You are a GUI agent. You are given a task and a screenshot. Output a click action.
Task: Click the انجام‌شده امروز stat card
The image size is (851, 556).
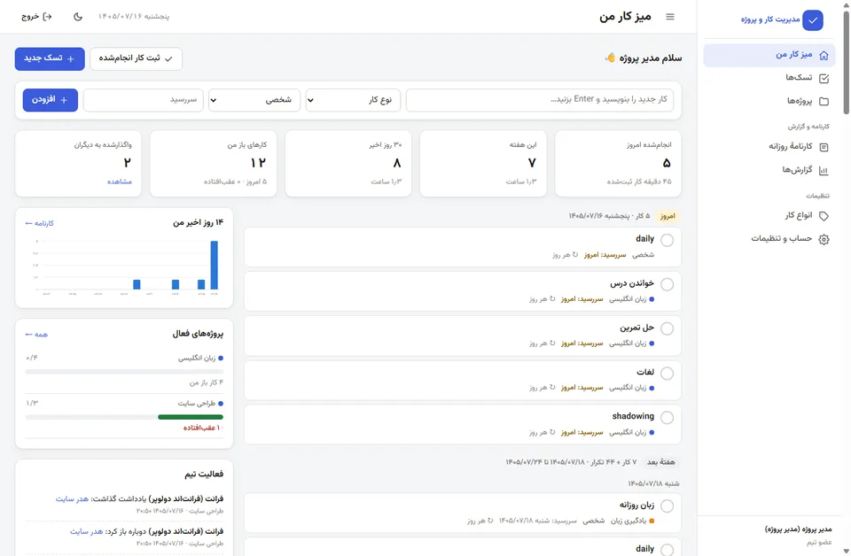(618, 164)
